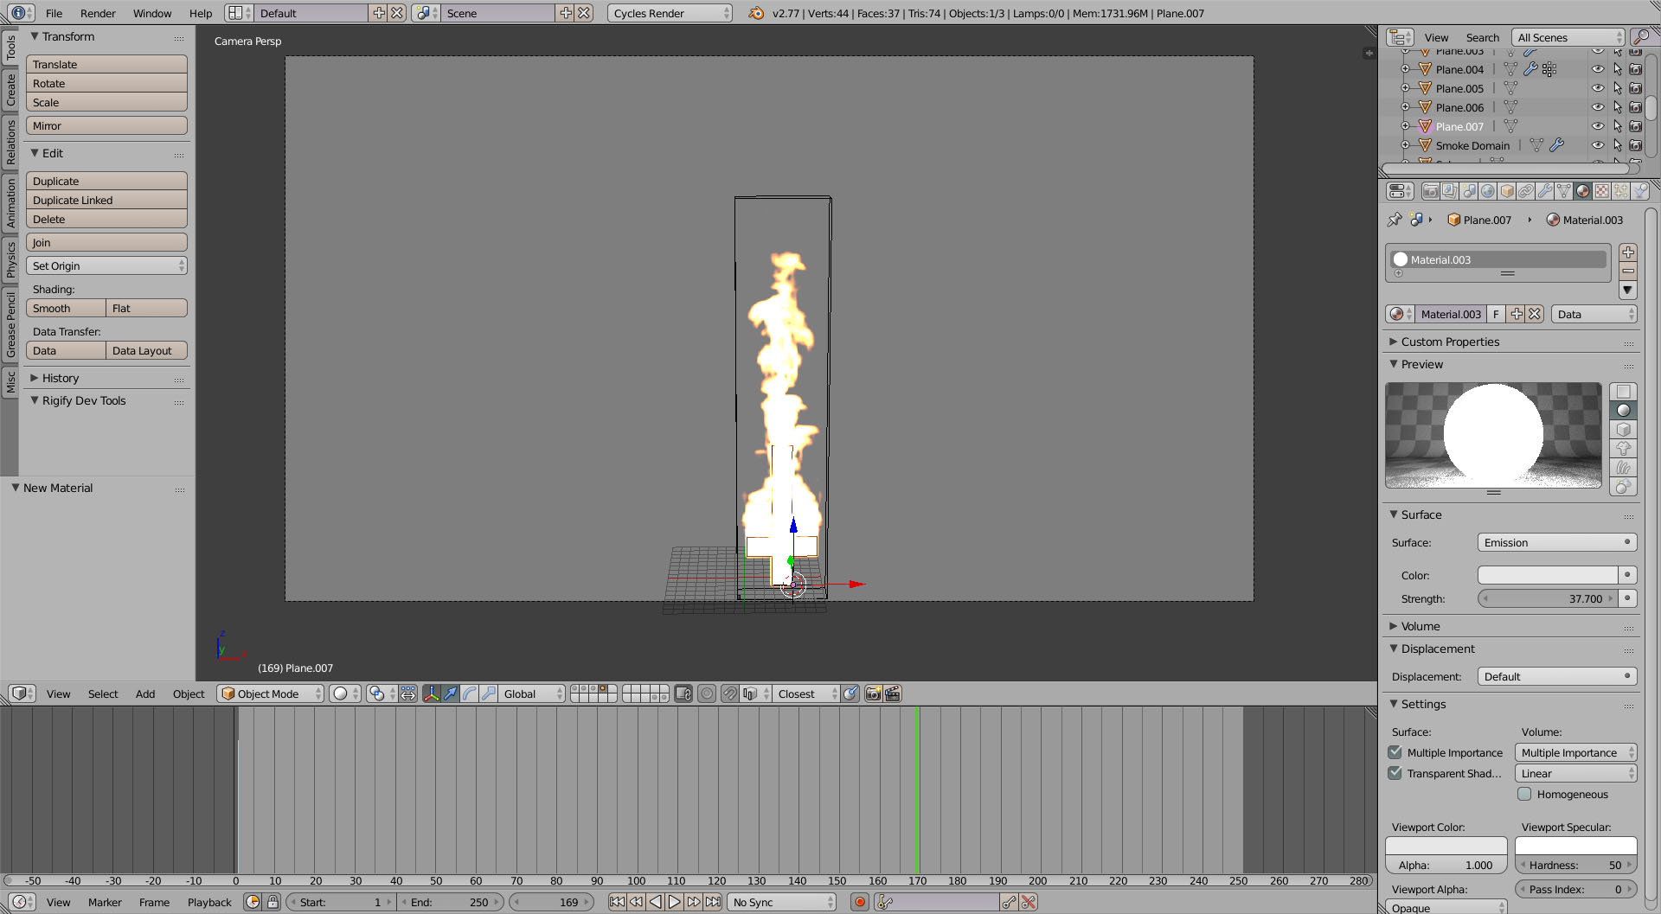Image resolution: width=1661 pixels, height=914 pixels.
Task: Click the scale manipulator icon
Action: (x=489, y=693)
